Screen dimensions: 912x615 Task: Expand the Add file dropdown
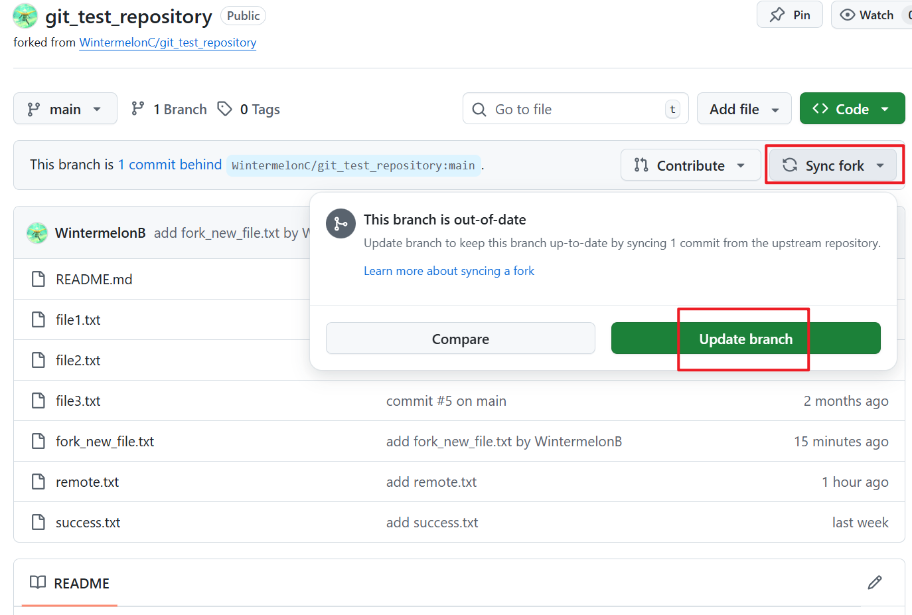click(x=743, y=109)
